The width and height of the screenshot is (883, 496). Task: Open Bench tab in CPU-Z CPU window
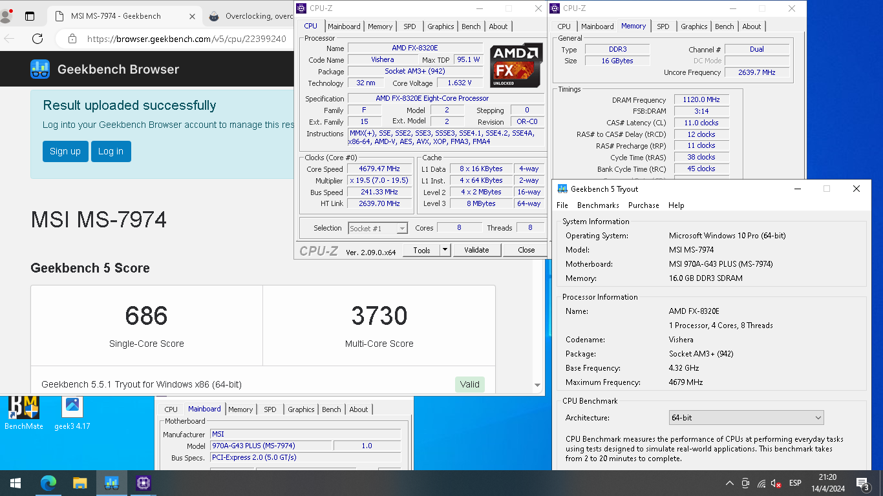[471, 26]
